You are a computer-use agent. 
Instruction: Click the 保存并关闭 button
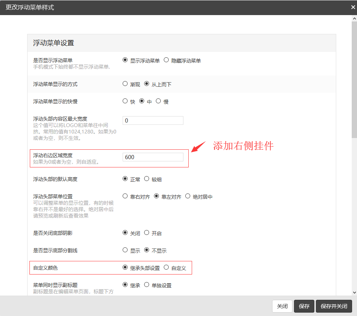(x=334, y=306)
